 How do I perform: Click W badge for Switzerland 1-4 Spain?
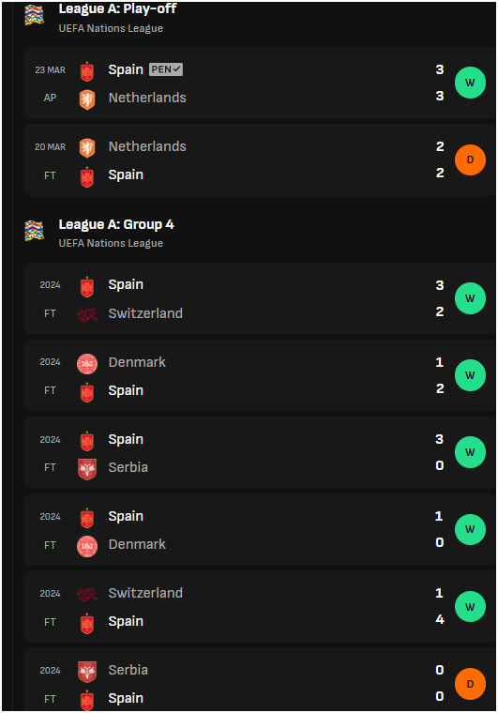pos(470,607)
